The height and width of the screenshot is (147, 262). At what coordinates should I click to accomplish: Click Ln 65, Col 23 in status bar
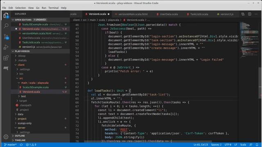click(x=201, y=145)
